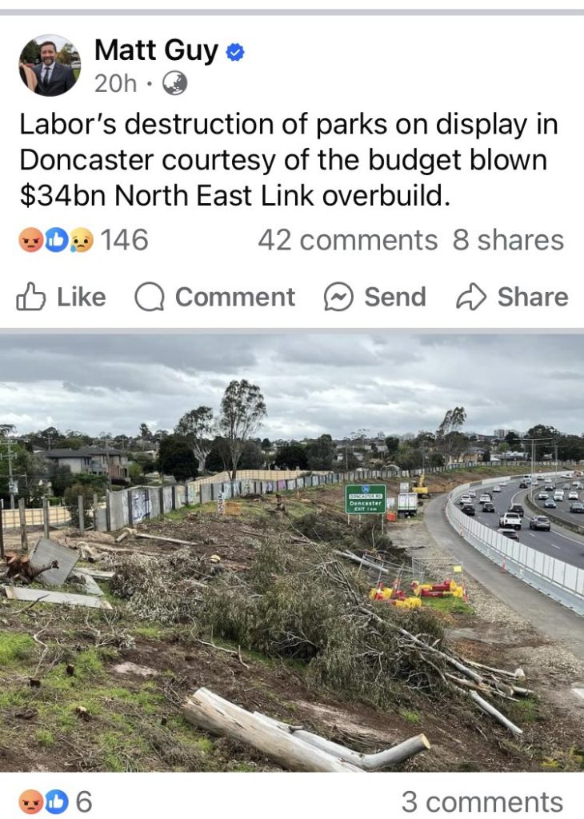The height and width of the screenshot is (819, 584).
Task: Click the 20h post timestamp
Action: tap(115, 83)
